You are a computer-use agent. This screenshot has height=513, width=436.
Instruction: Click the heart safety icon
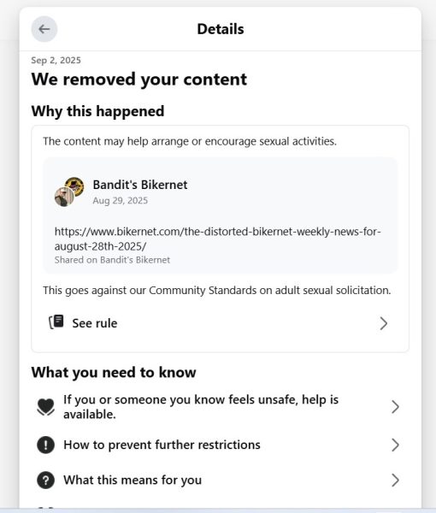[x=46, y=407]
